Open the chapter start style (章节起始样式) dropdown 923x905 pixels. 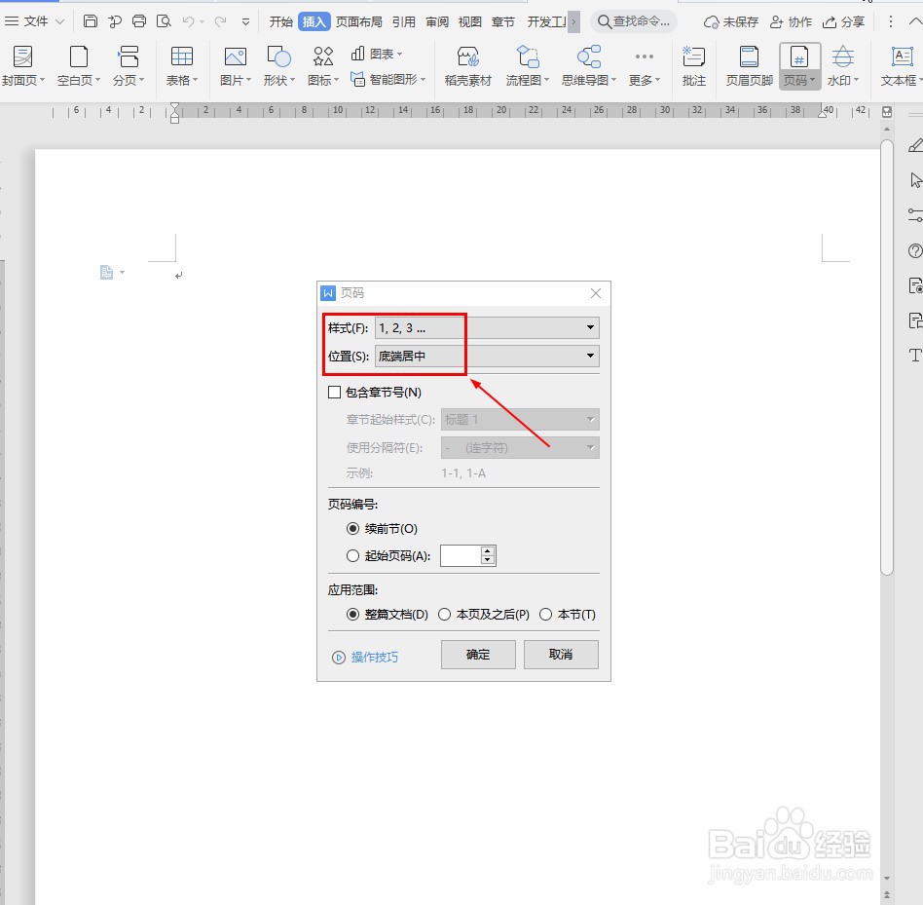pyautogui.click(x=520, y=419)
